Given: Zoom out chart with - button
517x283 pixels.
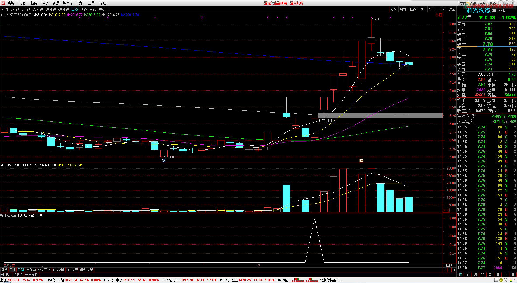Looking at the screenshot, I should (449, 270).
